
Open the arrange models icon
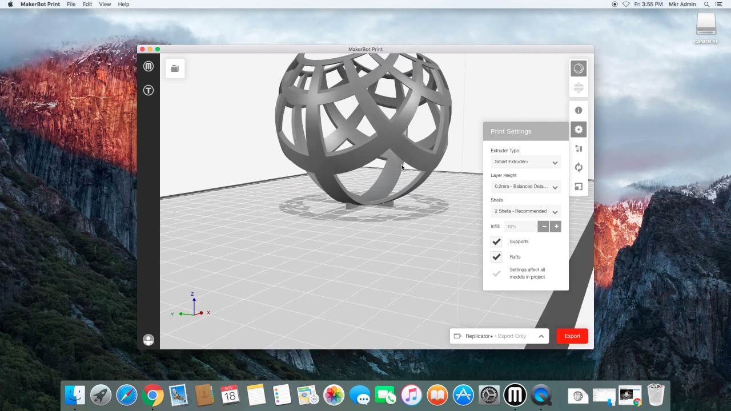tap(579, 148)
